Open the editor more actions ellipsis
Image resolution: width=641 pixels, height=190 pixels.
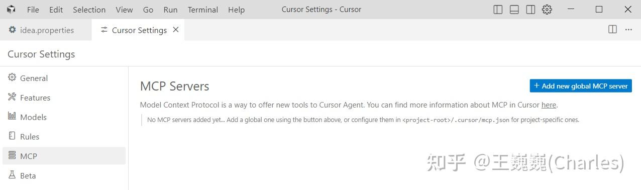pos(628,29)
